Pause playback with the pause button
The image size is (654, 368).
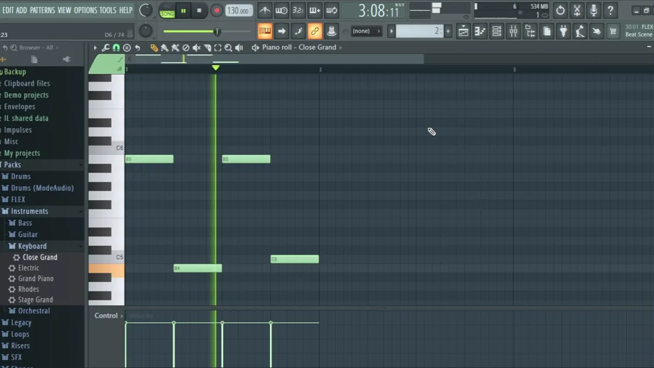click(x=183, y=11)
